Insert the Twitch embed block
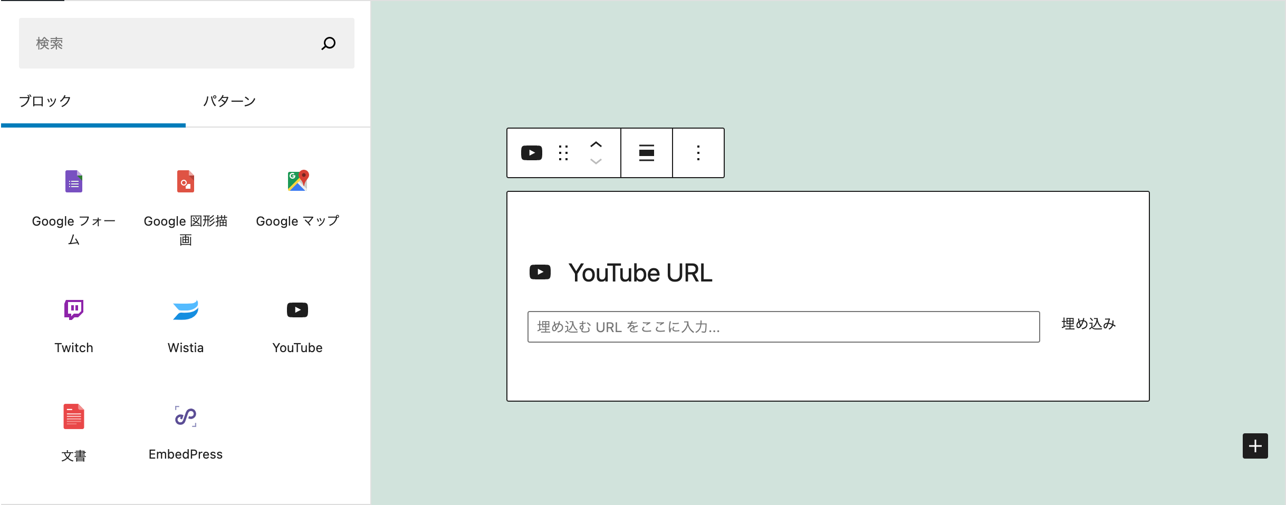The height and width of the screenshot is (505, 1286). [x=74, y=326]
